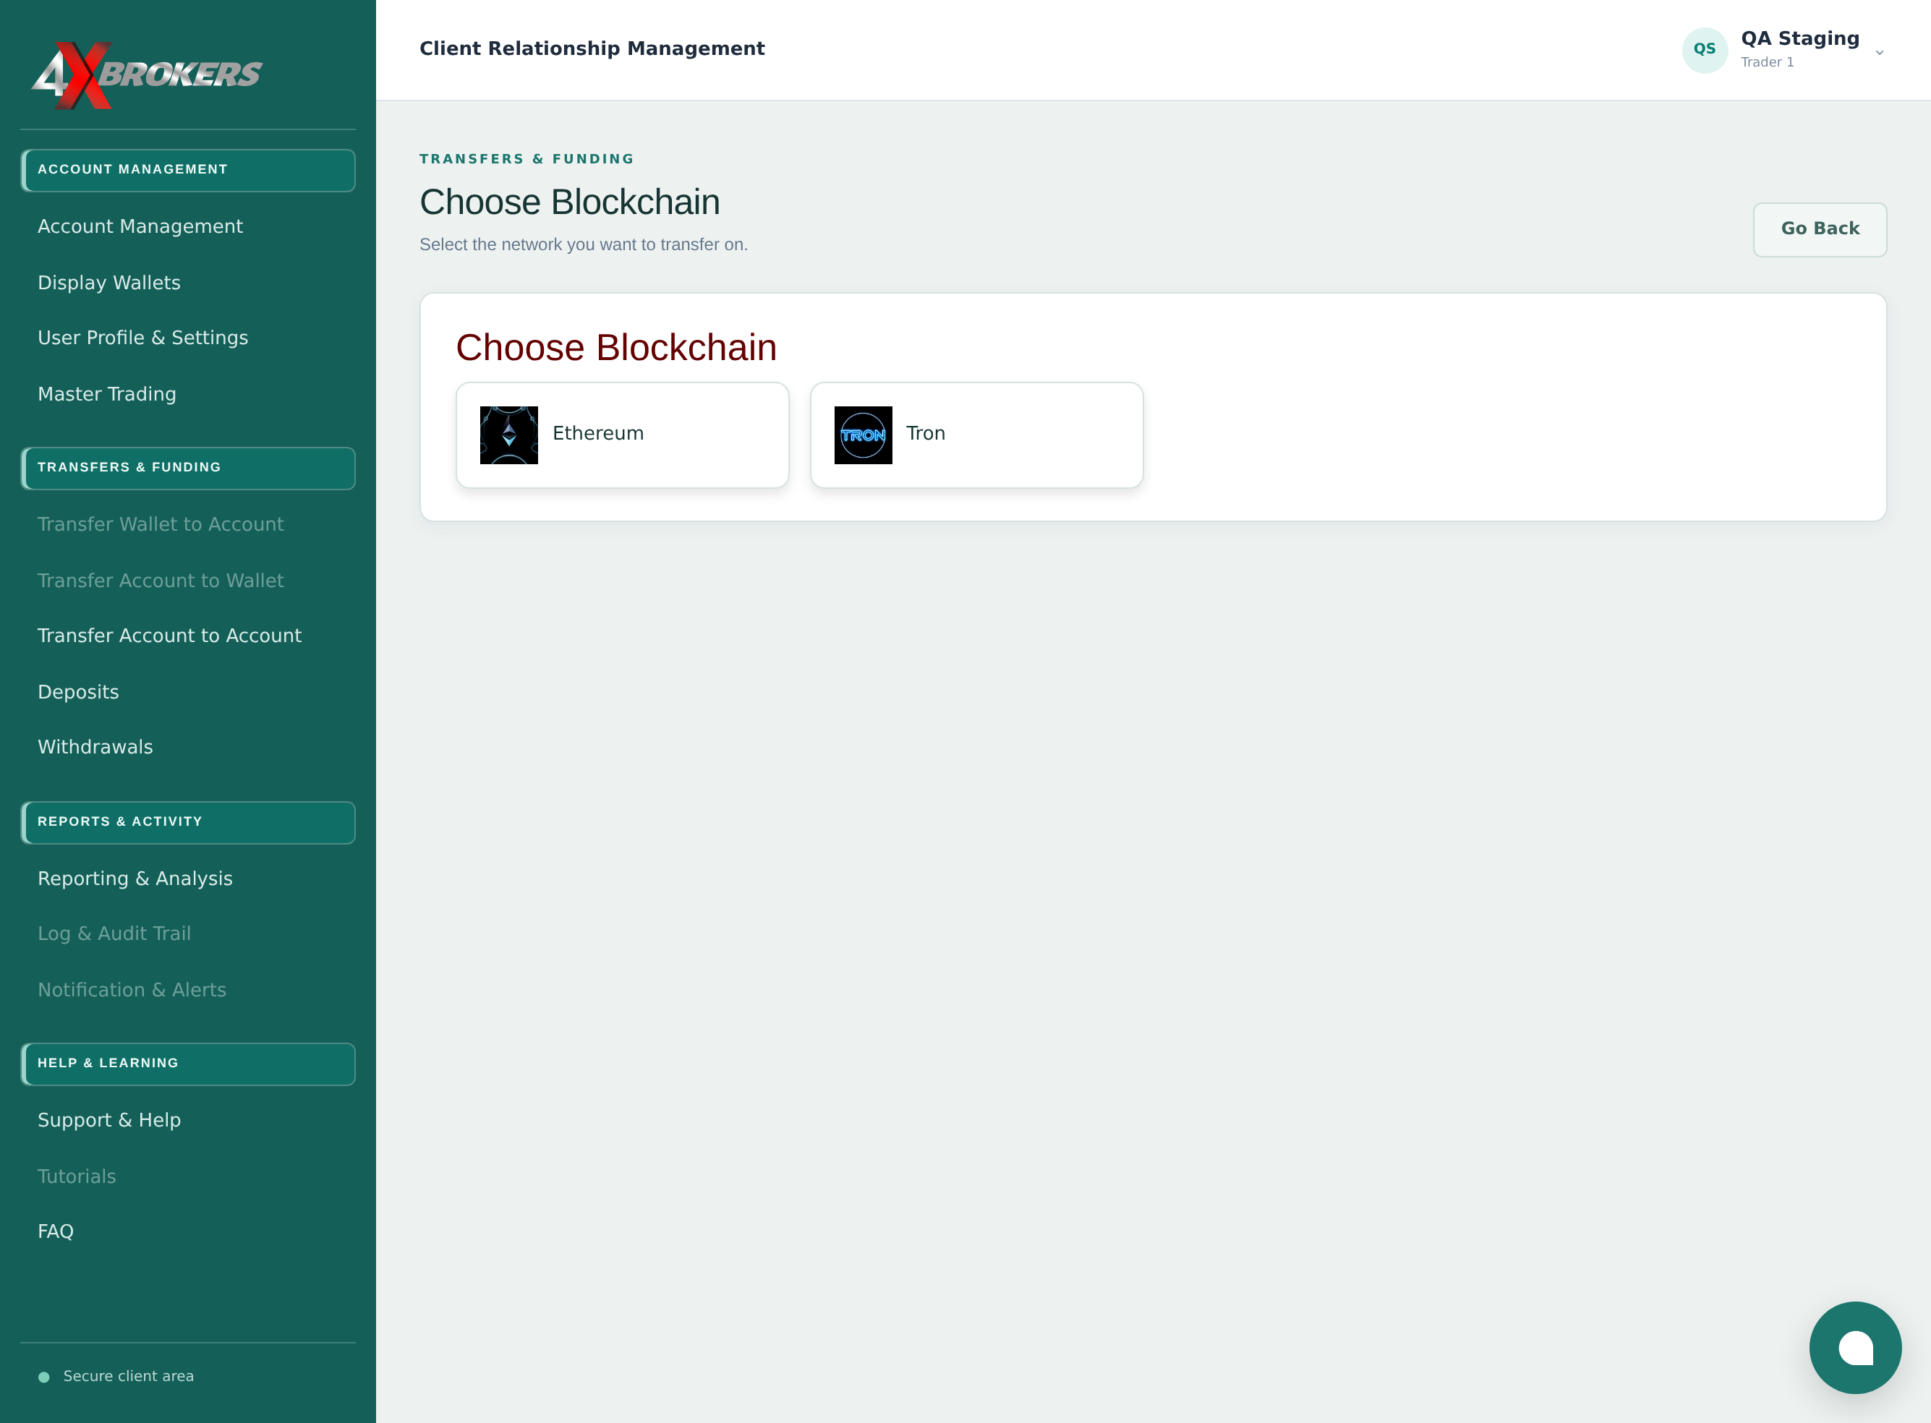This screenshot has height=1423, width=1931.
Task: Open Tutorials
Action: [x=77, y=1176]
